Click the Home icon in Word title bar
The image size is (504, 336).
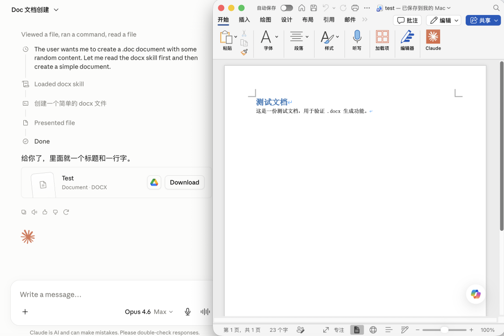[301, 8]
